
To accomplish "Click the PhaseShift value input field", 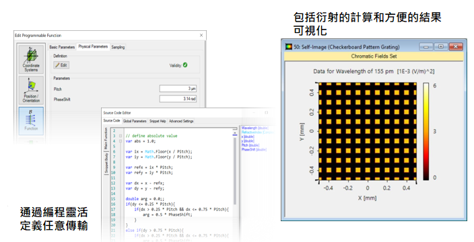I will (x=178, y=99).
